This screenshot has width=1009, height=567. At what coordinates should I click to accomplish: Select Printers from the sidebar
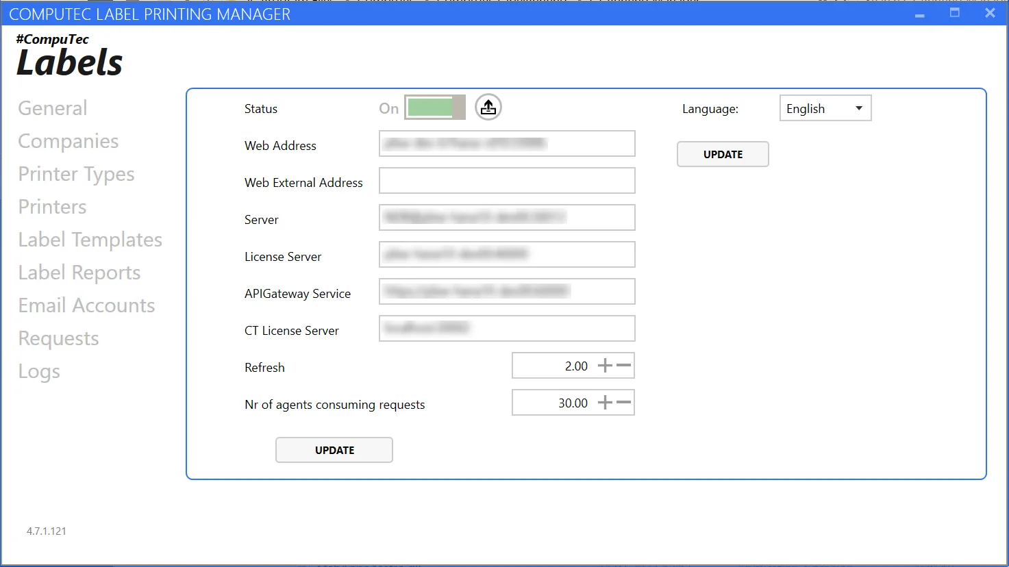click(x=52, y=207)
